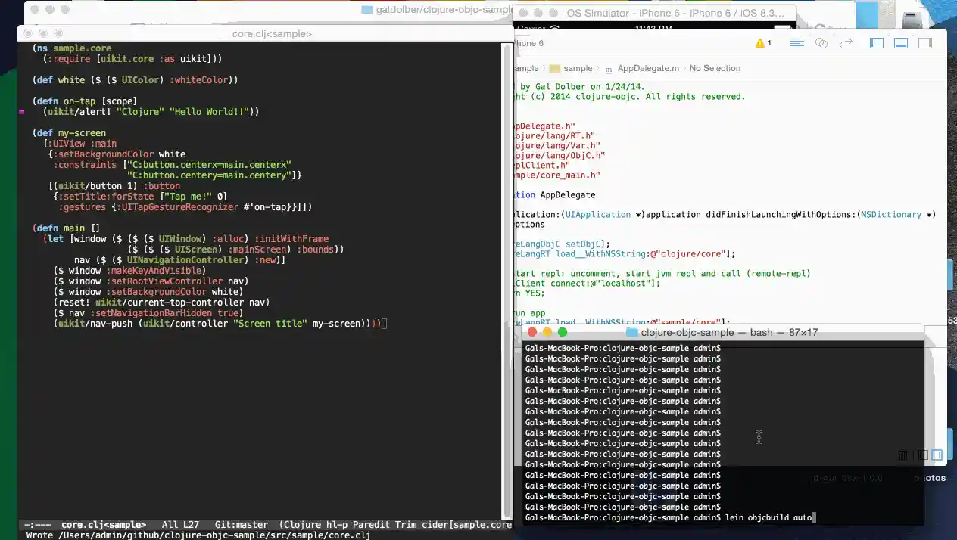Select the Standard editor icon
The width and height of the screenshot is (957, 540).
point(796,43)
